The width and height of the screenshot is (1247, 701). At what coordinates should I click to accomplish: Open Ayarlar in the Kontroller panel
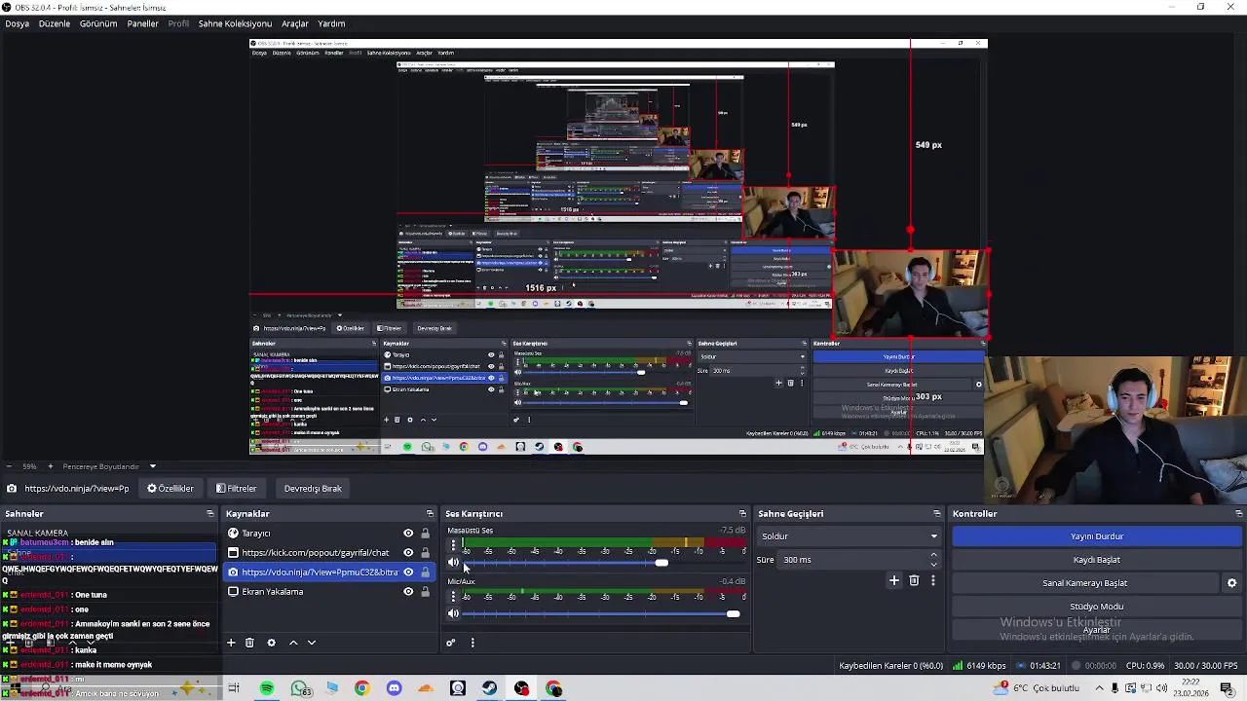tap(1097, 630)
